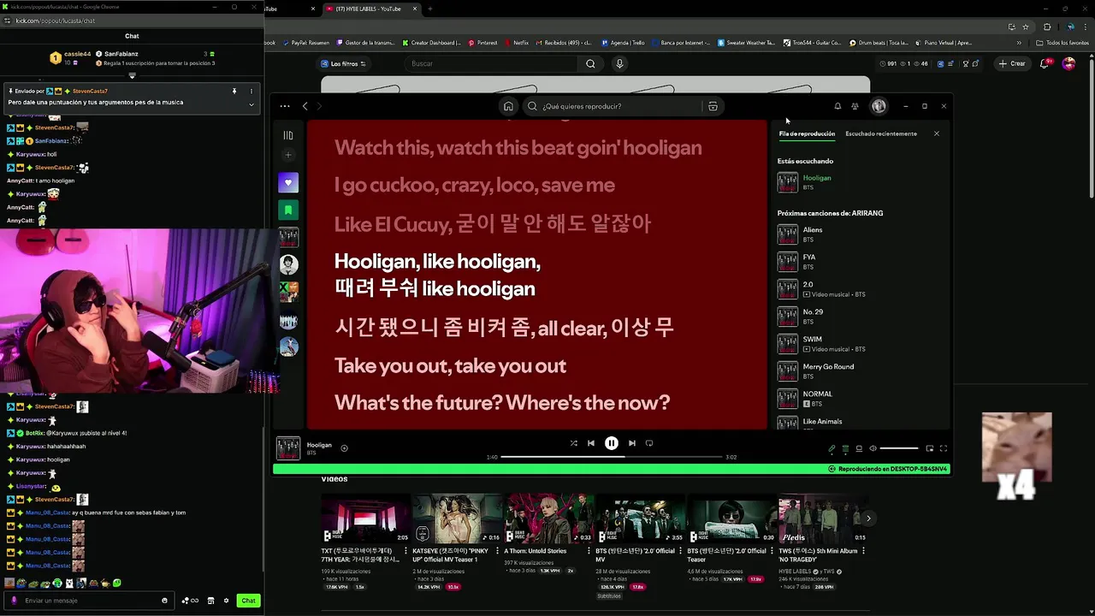Open Netflix bookmark in bookmarks bar
1095x616 pixels.
516,43
